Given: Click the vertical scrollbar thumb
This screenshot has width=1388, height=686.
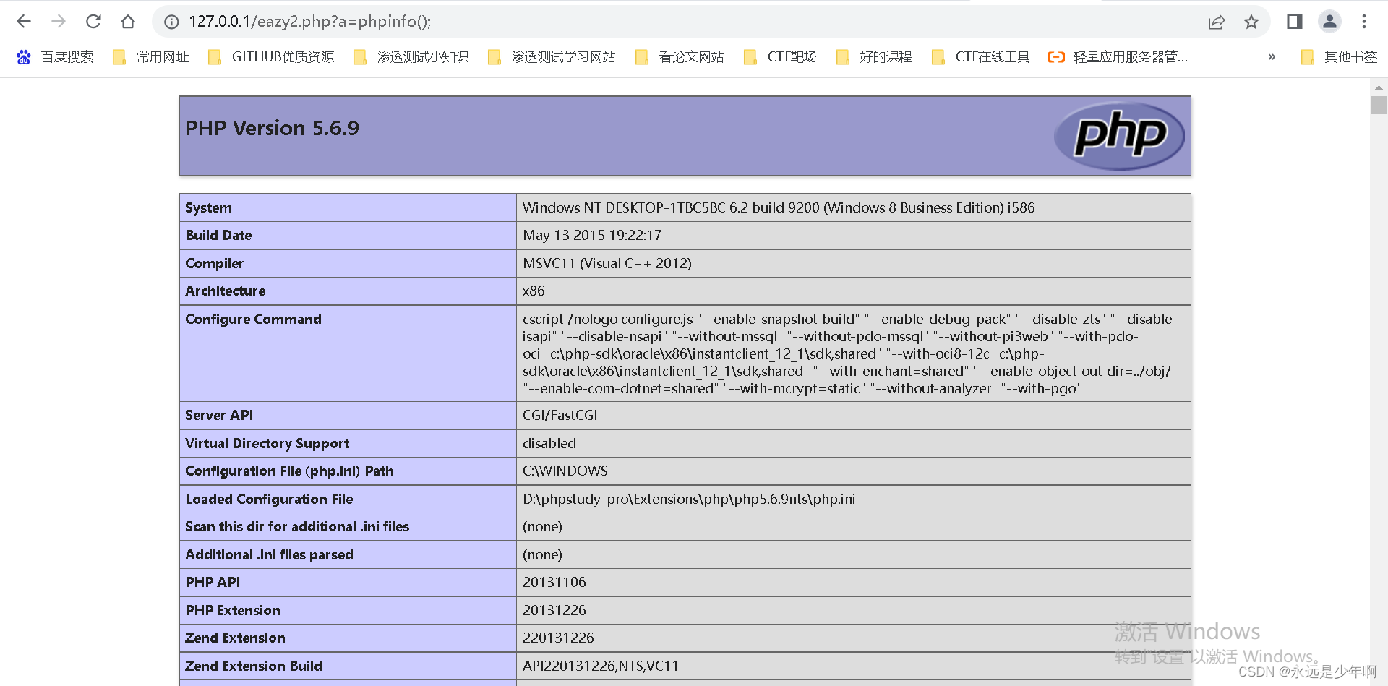Looking at the screenshot, I should (x=1379, y=106).
